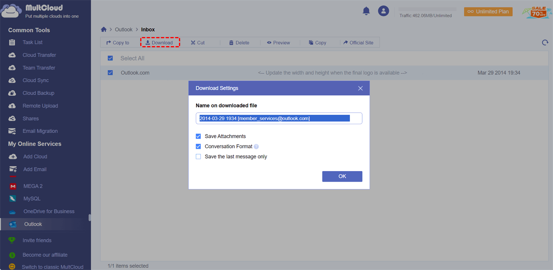Click the Become our affiliate icon
This screenshot has height=270, width=553.
tap(12, 255)
